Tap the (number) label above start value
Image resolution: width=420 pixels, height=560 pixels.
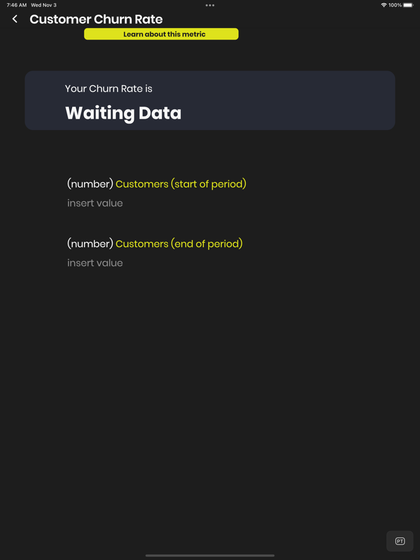point(89,183)
